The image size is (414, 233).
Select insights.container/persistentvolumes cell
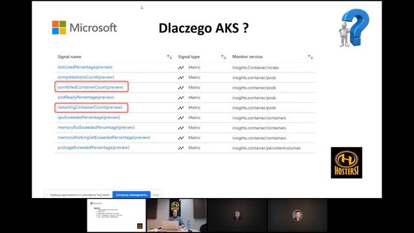267,148
